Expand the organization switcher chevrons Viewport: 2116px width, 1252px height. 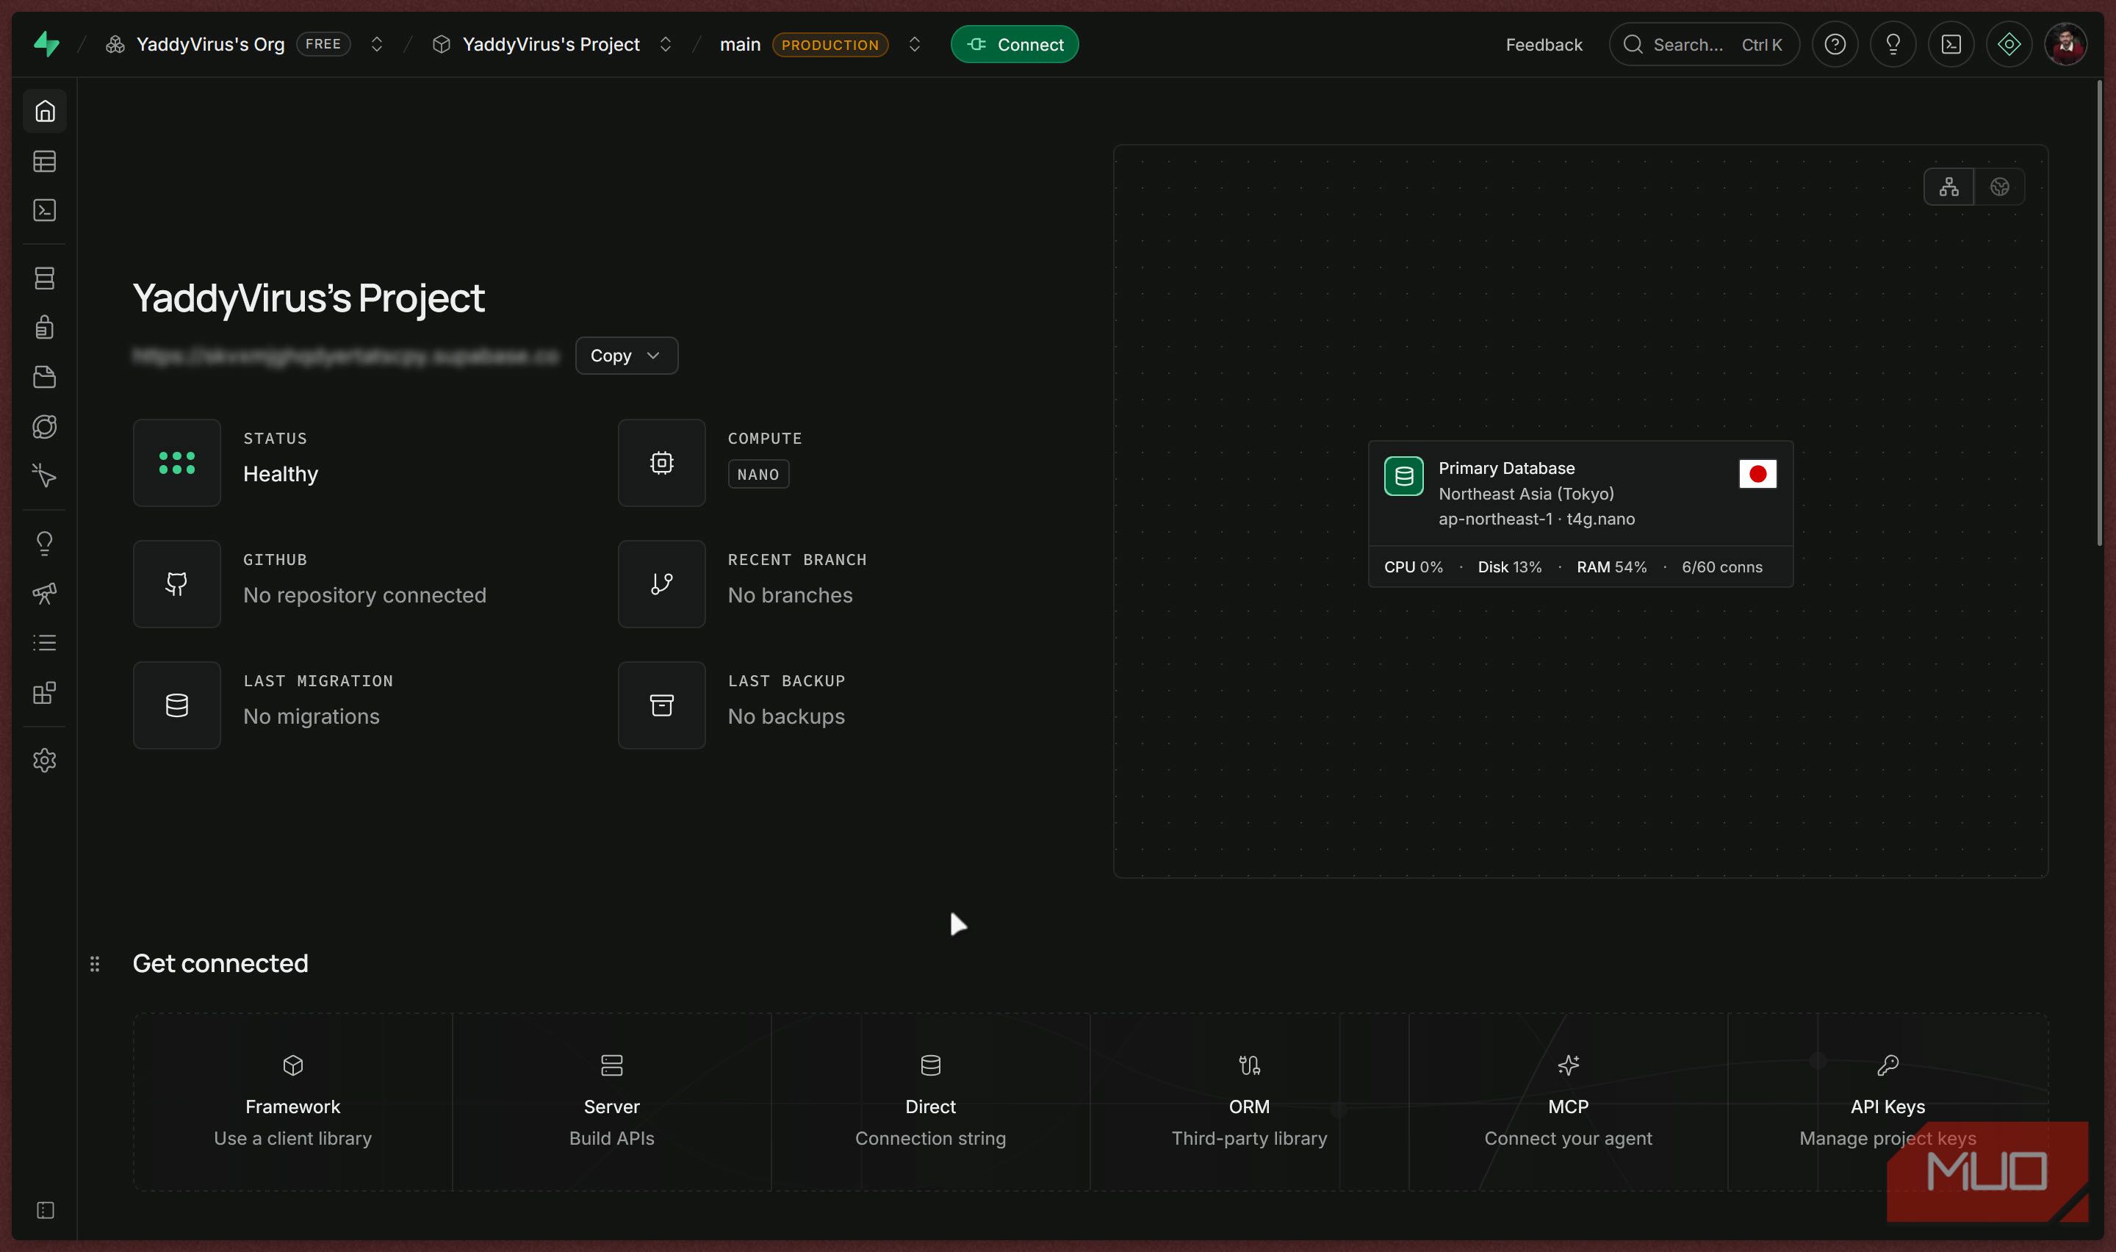[377, 44]
